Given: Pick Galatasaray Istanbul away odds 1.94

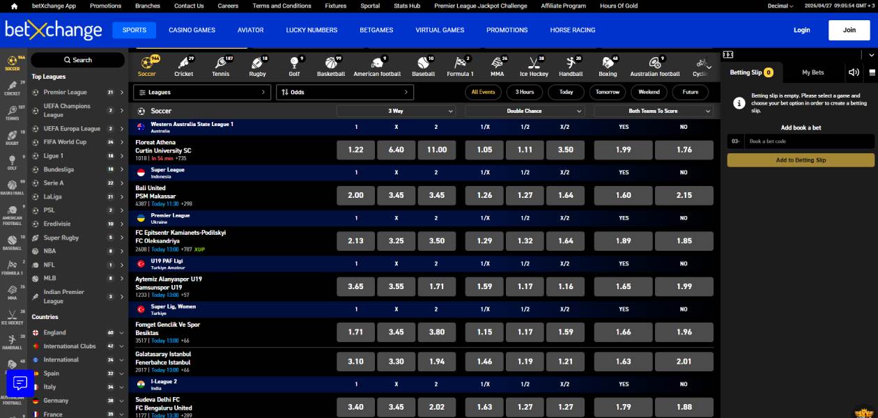Looking at the screenshot, I should pos(437,362).
